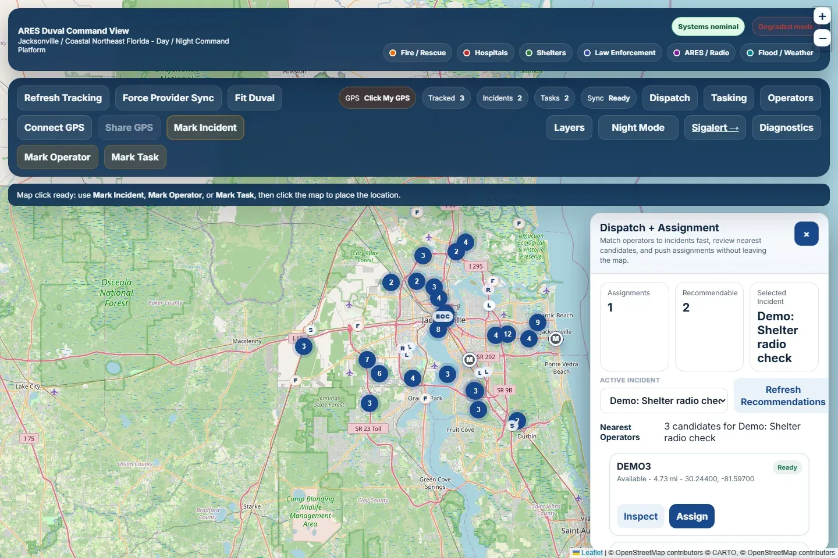Click Force Provider Sync
The image size is (838, 558).
point(168,98)
